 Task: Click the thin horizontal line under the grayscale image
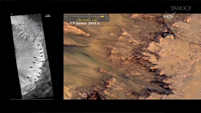coord(32,99)
